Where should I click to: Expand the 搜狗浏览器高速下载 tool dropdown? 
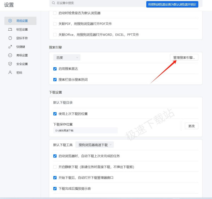pos(94,145)
